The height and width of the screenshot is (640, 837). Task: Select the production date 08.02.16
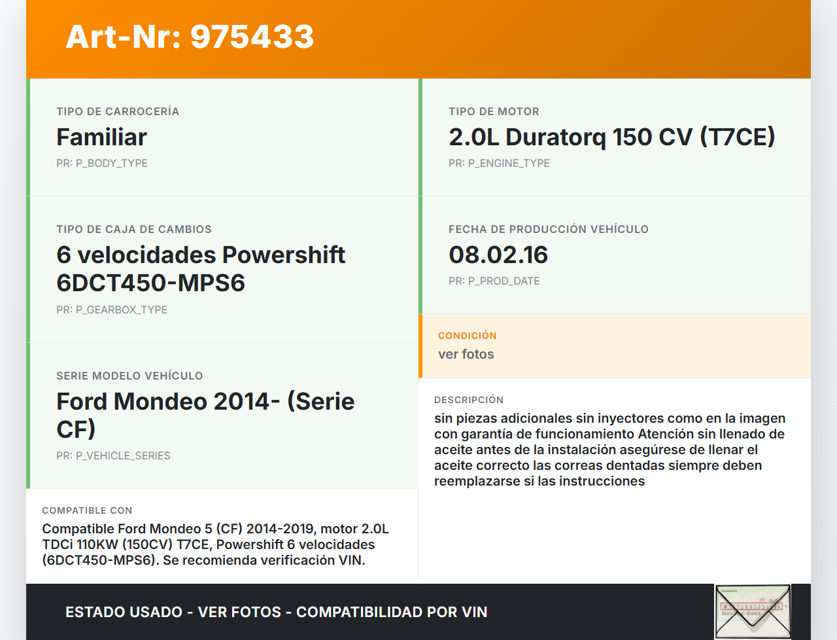498,255
